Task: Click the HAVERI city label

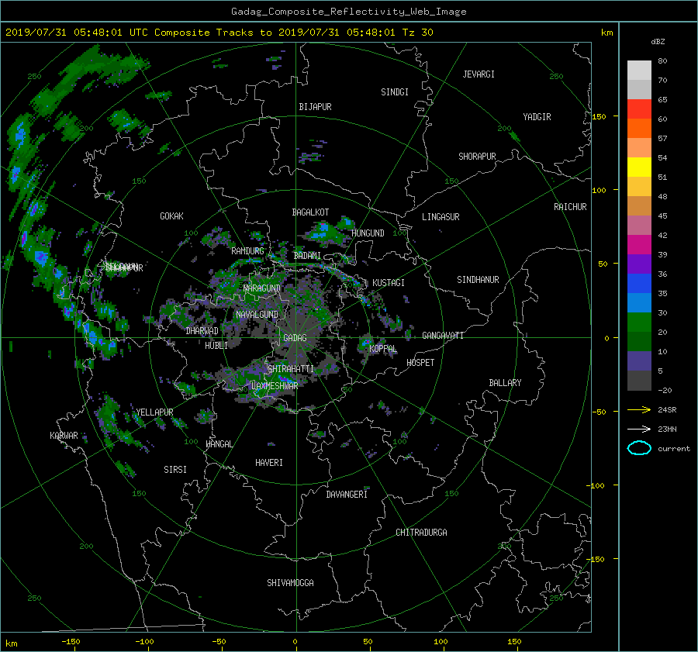Action: [x=269, y=463]
